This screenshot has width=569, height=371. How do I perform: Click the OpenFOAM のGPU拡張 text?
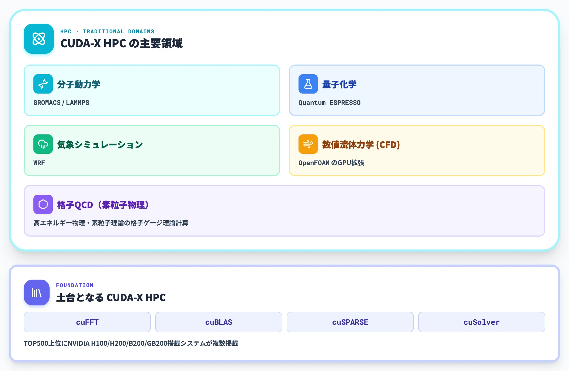click(331, 163)
